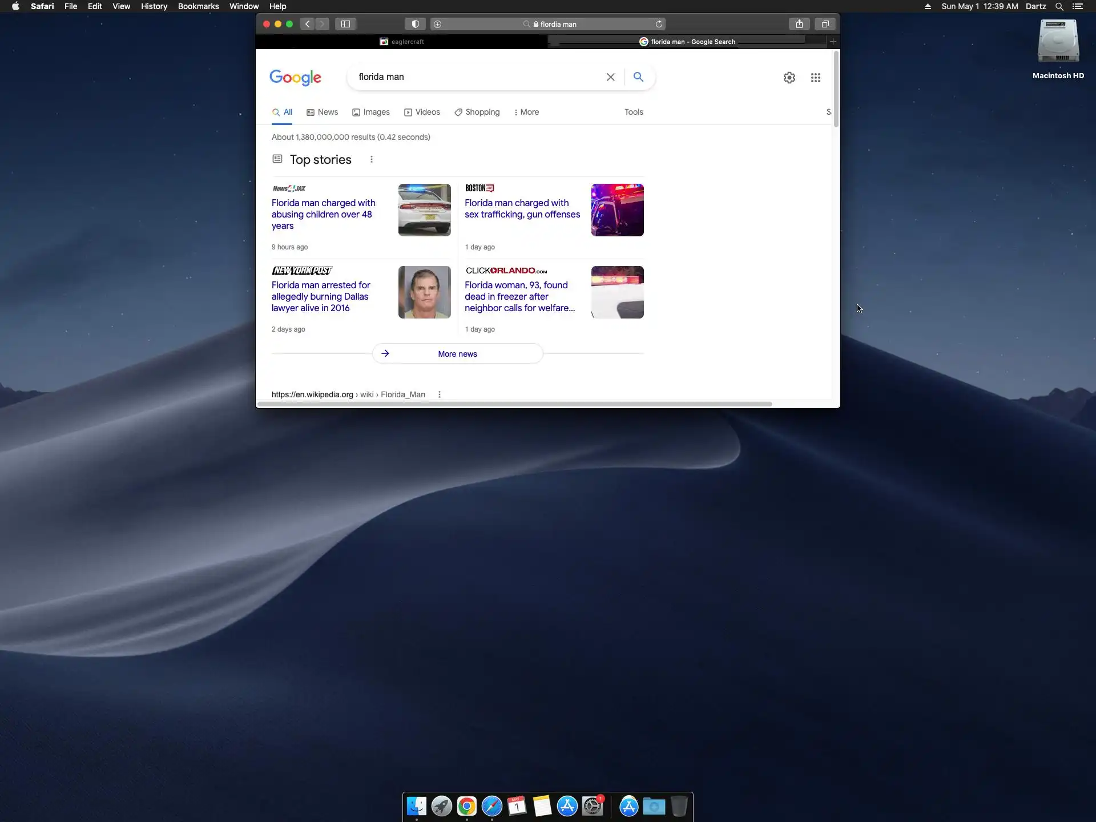The width and height of the screenshot is (1096, 822).
Task: Open the Bookmarks menu in menu bar
Action: (x=198, y=6)
